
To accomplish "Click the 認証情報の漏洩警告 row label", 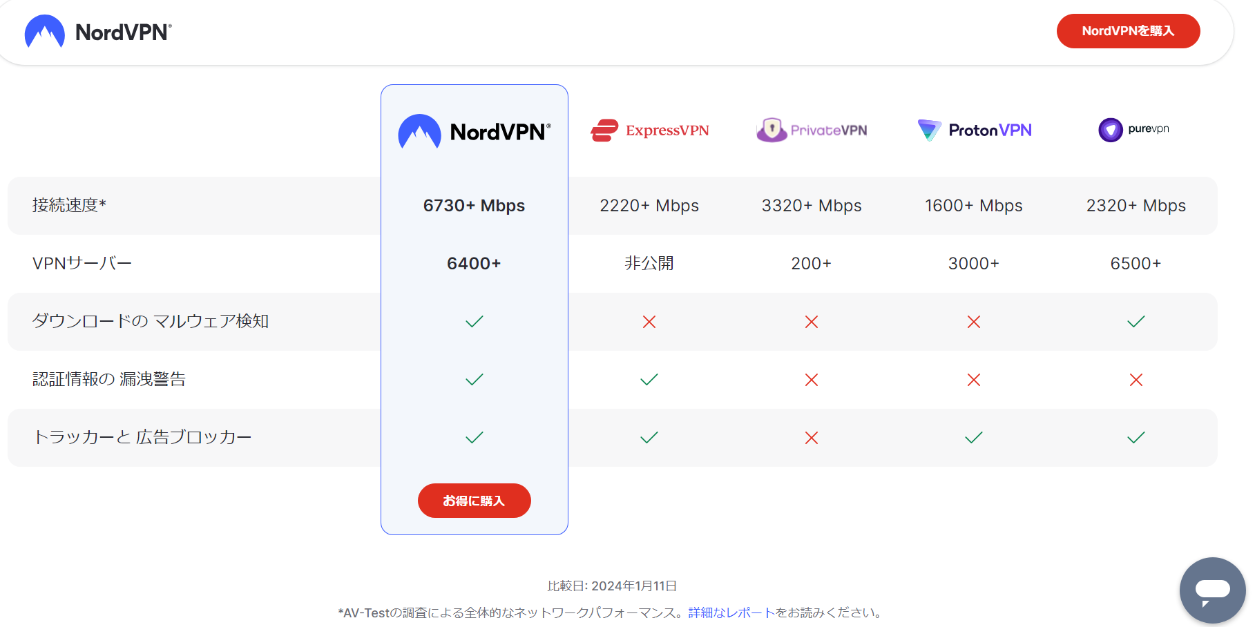I will point(109,379).
